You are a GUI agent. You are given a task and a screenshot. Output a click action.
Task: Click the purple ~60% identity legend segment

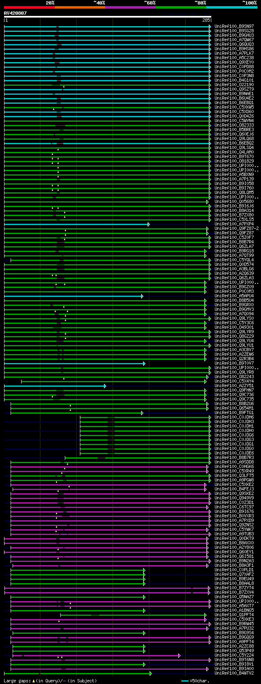point(130,7)
